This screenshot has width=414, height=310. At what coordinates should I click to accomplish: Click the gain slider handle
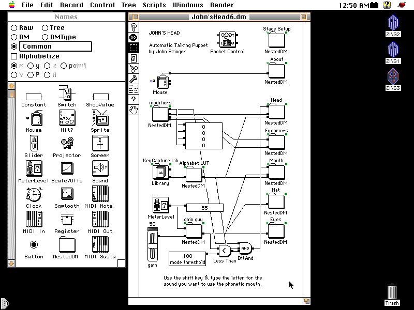[x=152, y=246]
